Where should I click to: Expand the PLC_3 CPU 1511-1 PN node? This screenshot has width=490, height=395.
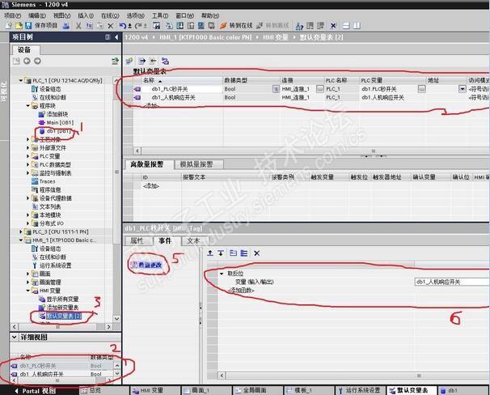(x=21, y=231)
